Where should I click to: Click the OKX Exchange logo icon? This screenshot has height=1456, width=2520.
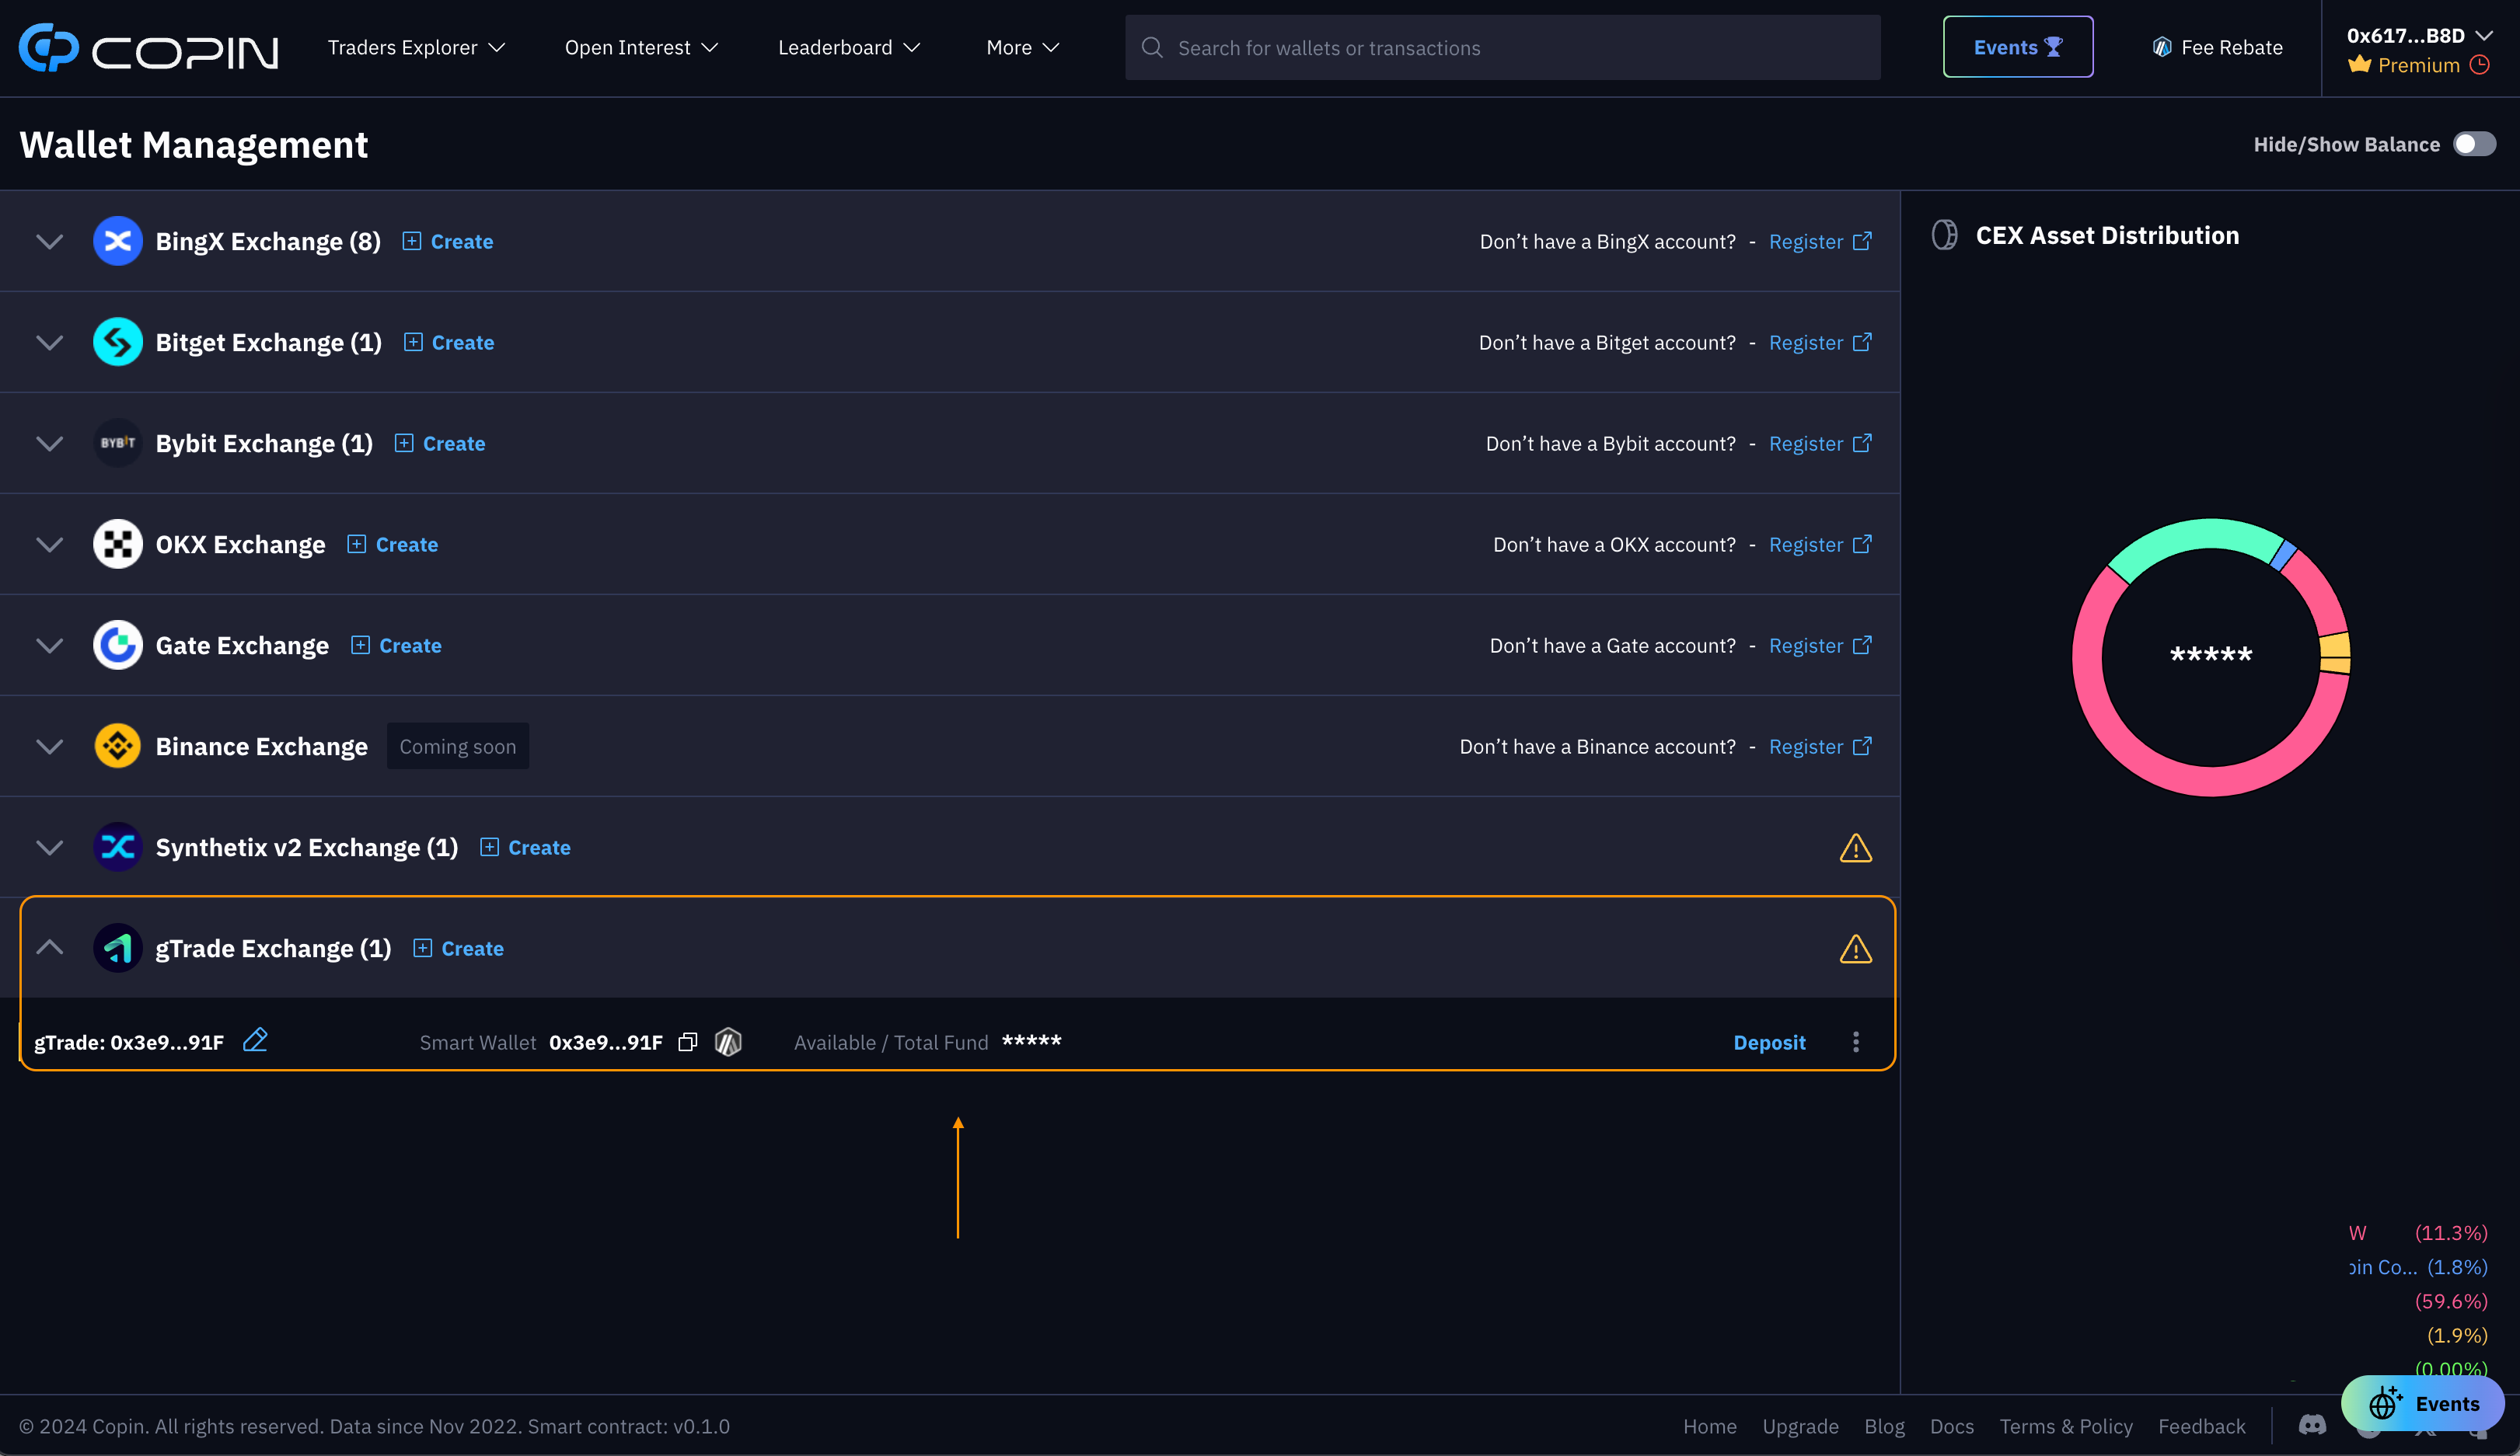pos(118,544)
